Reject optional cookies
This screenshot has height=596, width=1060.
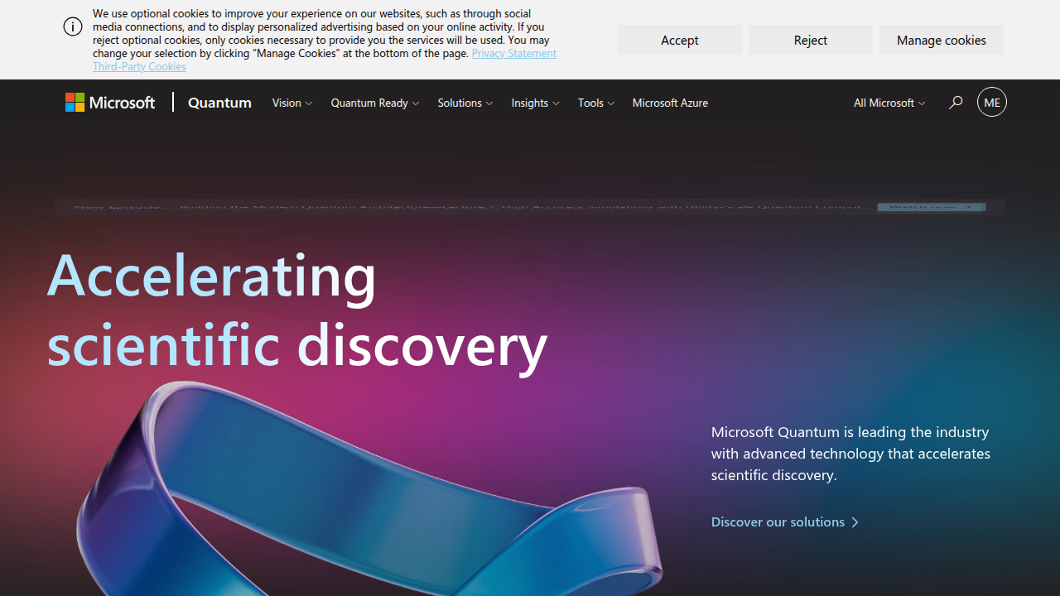click(811, 40)
